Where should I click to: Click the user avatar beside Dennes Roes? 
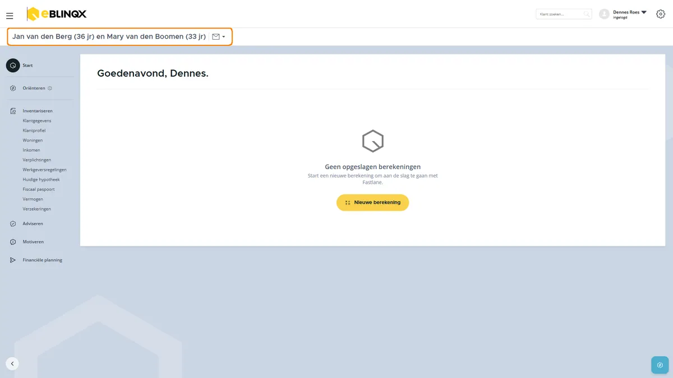tap(604, 14)
